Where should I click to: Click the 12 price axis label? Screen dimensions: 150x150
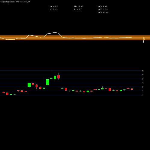[142, 87]
